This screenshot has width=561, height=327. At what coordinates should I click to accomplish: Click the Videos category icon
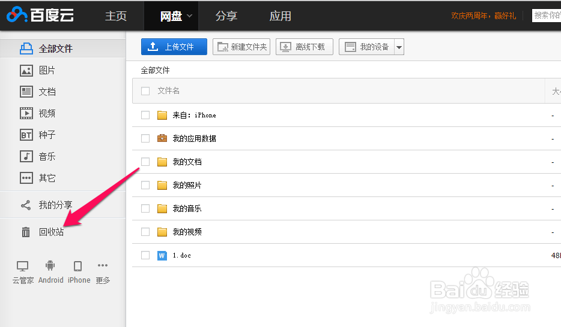coord(26,113)
